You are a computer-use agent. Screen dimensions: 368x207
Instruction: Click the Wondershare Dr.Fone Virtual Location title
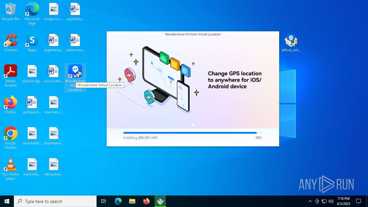click(193, 34)
